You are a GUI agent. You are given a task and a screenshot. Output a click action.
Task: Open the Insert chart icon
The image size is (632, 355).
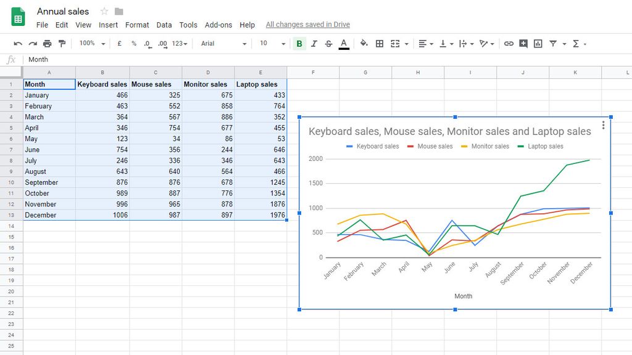[538, 43]
